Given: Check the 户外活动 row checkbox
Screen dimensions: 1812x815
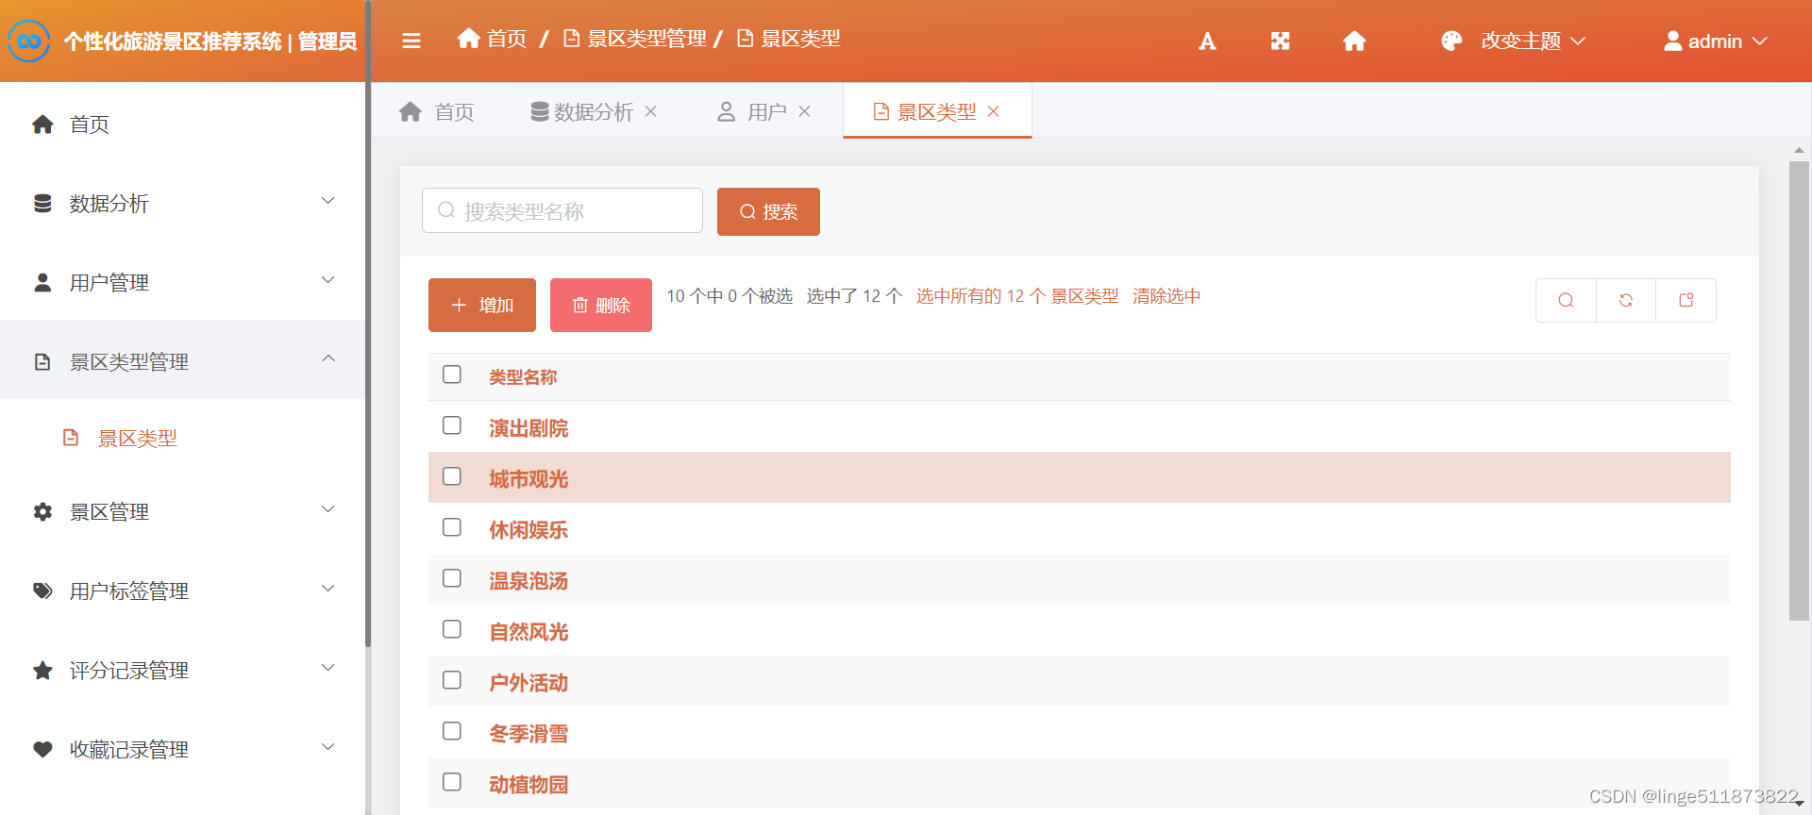Looking at the screenshot, I should click(x=452, y=680).
